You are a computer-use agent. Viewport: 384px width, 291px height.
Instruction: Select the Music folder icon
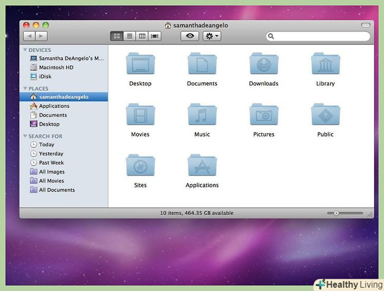(x=202, y=115)
